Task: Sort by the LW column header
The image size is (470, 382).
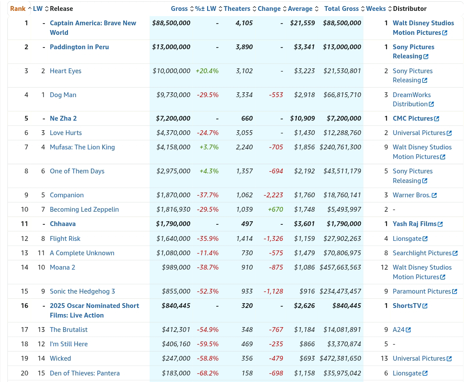Action: (40, 9)
